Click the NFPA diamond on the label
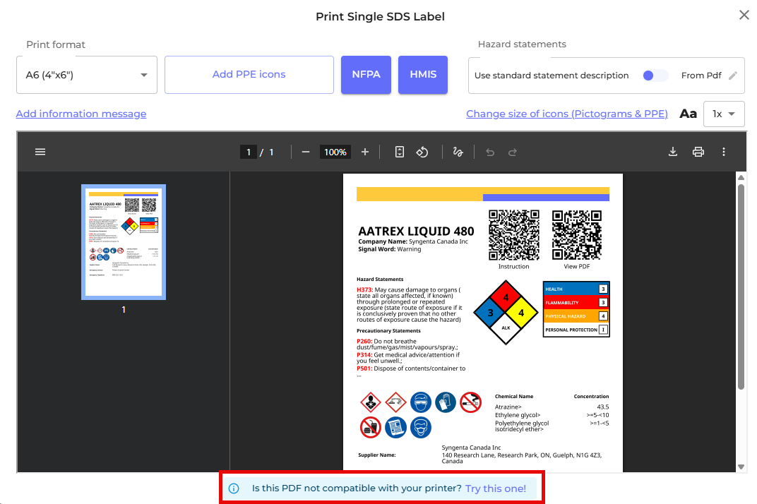 [x=506, y=312]
